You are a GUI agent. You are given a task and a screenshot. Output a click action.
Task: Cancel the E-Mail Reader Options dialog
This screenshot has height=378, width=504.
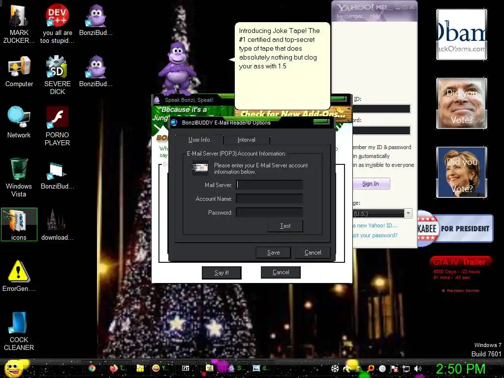[313, 252]
